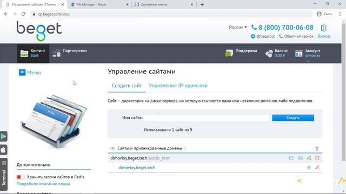Click the browser address bar

172,14
